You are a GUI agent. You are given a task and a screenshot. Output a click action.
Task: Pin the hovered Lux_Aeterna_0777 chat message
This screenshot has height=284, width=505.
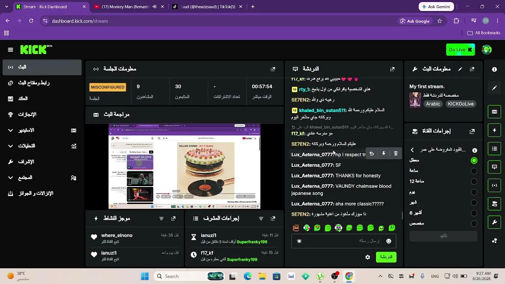pyautogui.click(x=383, y=154)
